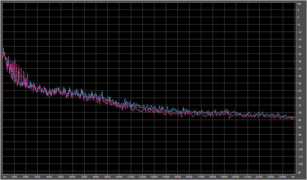Image resolution: width=307 pixels, height=180 pixels.
Task: Select the -84 dB level scale label
Action: pyautogui.click(x=299, y=120)
